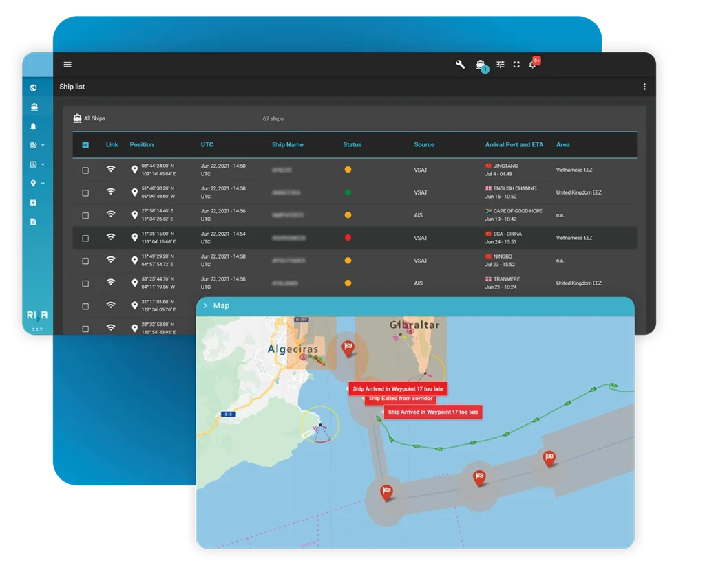Screen dimensions: 705x572
Task: Open the filter sliders icon in top bar
Action: [x=501, y=65]
